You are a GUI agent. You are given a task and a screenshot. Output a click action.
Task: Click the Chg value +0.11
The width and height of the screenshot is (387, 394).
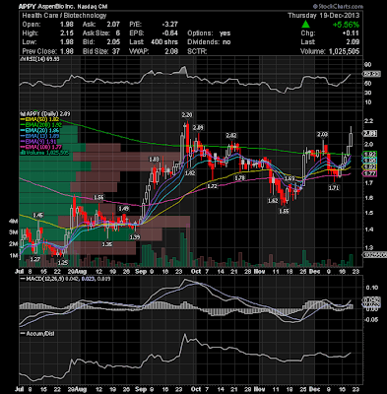pyautogui.click(x=351, y=33)
